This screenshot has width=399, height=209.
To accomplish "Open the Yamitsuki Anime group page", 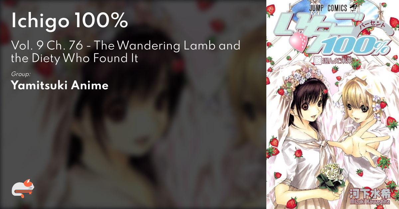I will tap(60, 86).
